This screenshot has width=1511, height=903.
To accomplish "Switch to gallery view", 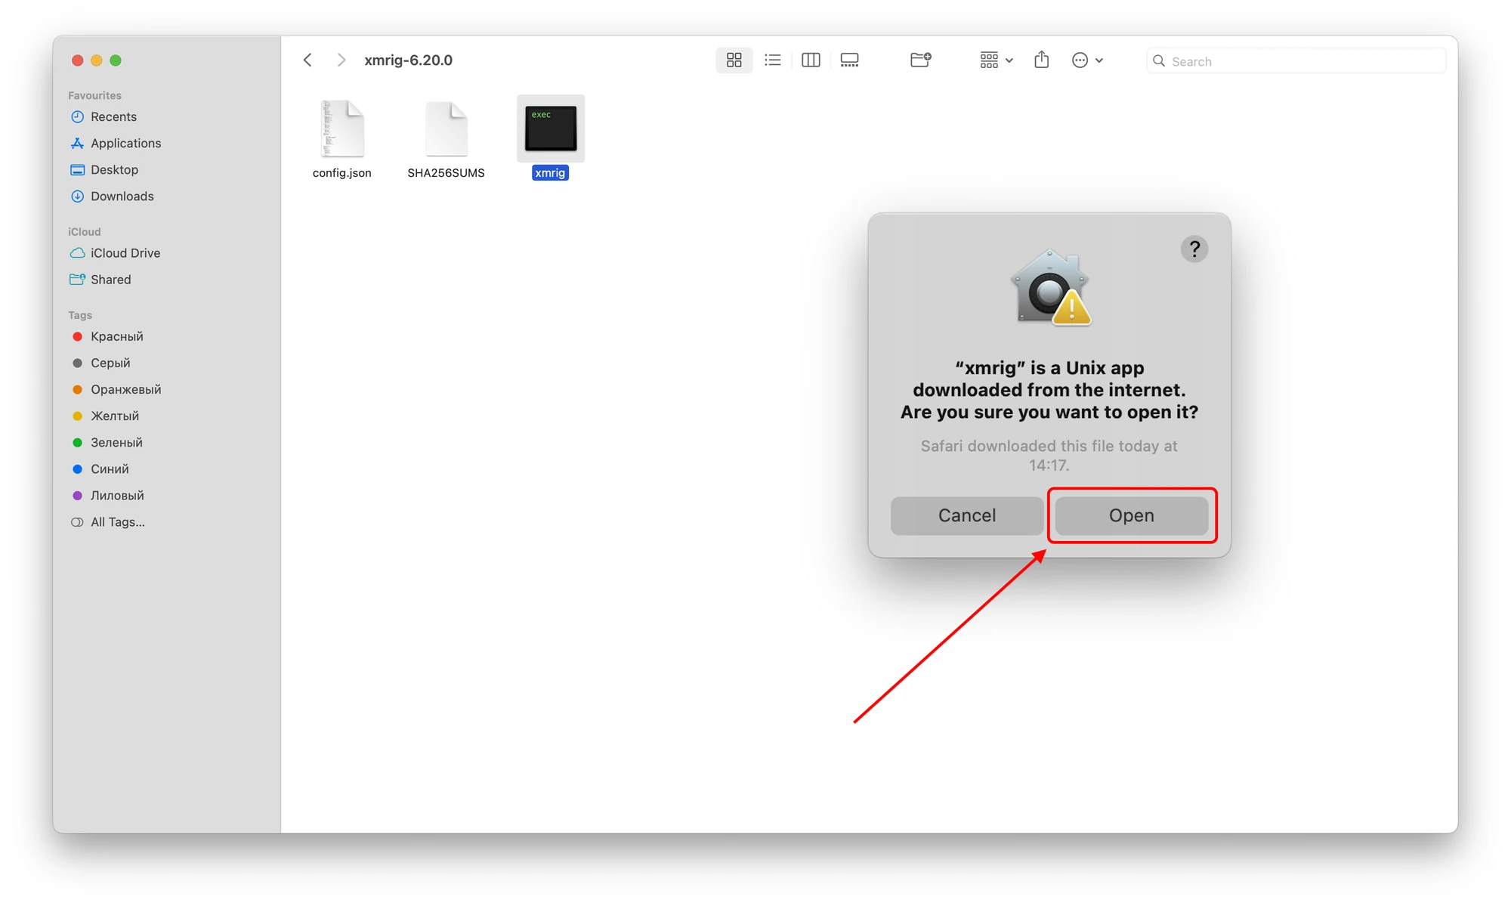I will [x=849, y=60].
